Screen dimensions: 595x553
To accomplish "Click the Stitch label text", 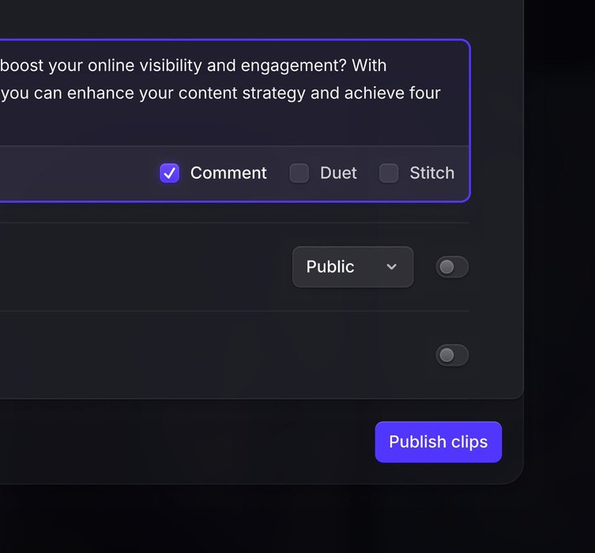I will tap(431, 173).
